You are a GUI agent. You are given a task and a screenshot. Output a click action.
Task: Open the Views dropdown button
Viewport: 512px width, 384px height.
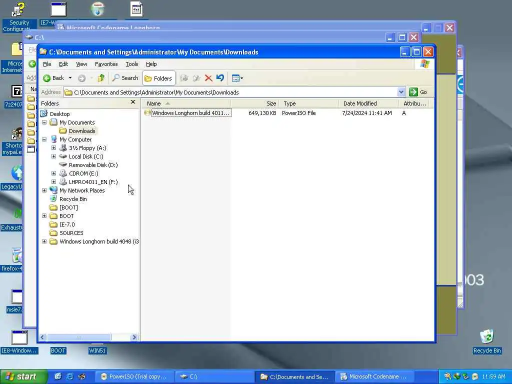[237, 78]
